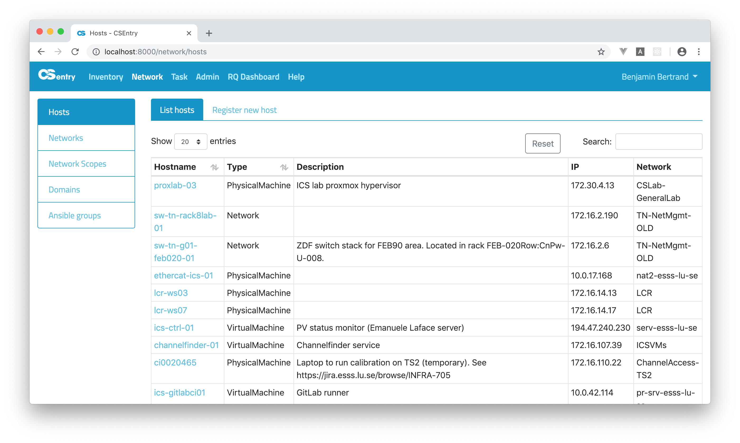The image size is (740, 443).
Task: Expand the Benjamin Bertrand user dropdown
Action: pyautogui.click(x=660, y=77)
